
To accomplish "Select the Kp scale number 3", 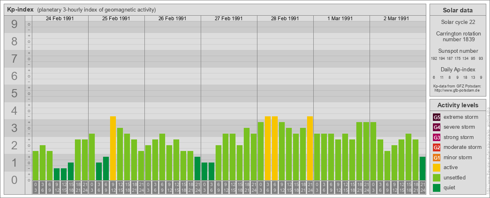I will (14, 128).
